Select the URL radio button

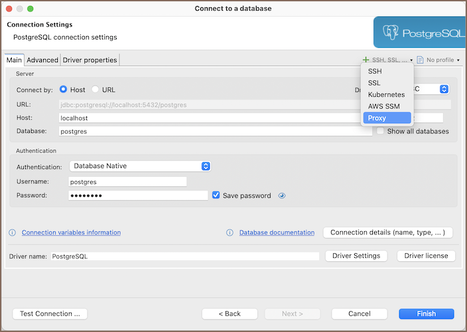click(96, 89)
